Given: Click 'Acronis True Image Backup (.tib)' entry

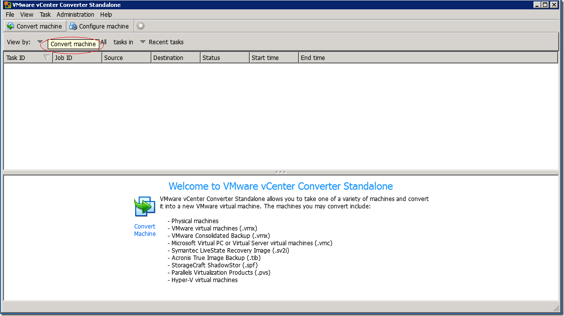Looking at the screenshot, I should click(x=216, y=258).
